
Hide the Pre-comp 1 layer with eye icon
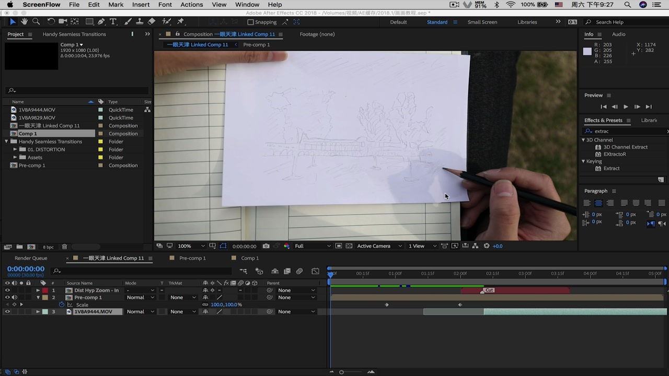coord(7,298)
